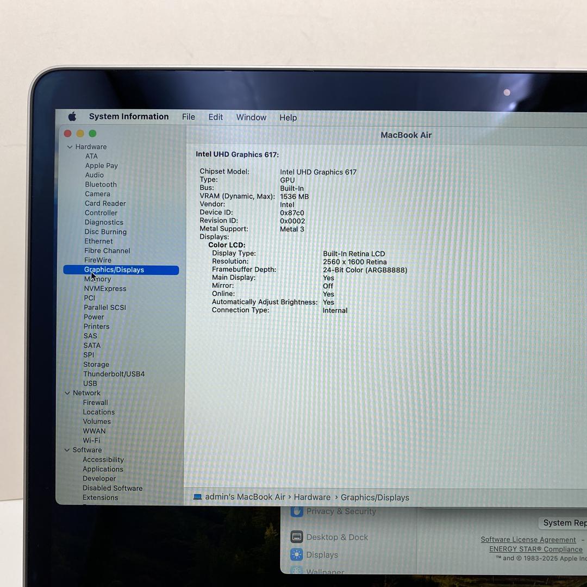Open the System Information app menu
Image resolution: width=587 pixels, height=587 pixels.
coord(129,116)
